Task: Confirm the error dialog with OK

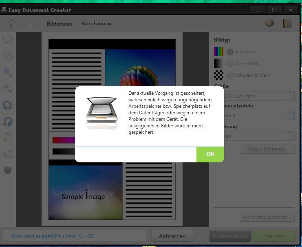Action: point(210,154)
